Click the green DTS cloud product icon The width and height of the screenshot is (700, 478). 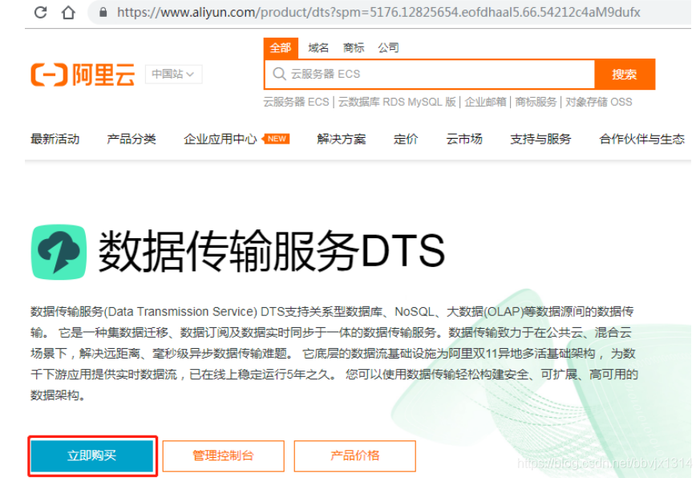point(59,252)
